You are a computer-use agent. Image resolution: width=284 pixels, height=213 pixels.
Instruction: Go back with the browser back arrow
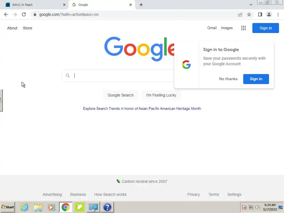(6, 14)
